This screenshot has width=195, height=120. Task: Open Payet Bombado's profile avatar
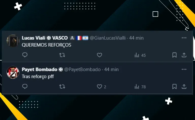click(x=13, y=72)
